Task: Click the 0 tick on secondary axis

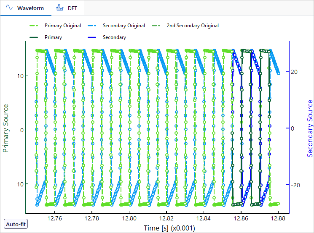Action: tap(293, 128)
